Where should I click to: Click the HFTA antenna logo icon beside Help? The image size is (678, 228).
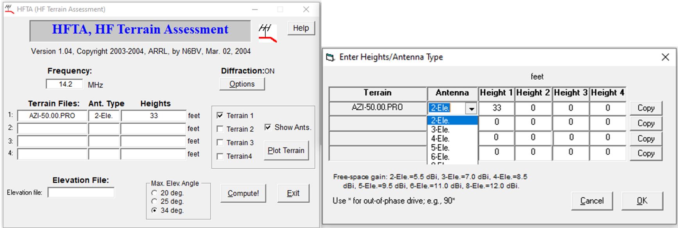268,34
